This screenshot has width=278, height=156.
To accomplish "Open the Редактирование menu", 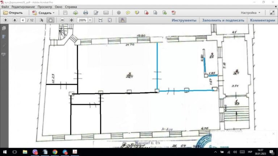I will [23, 7].
